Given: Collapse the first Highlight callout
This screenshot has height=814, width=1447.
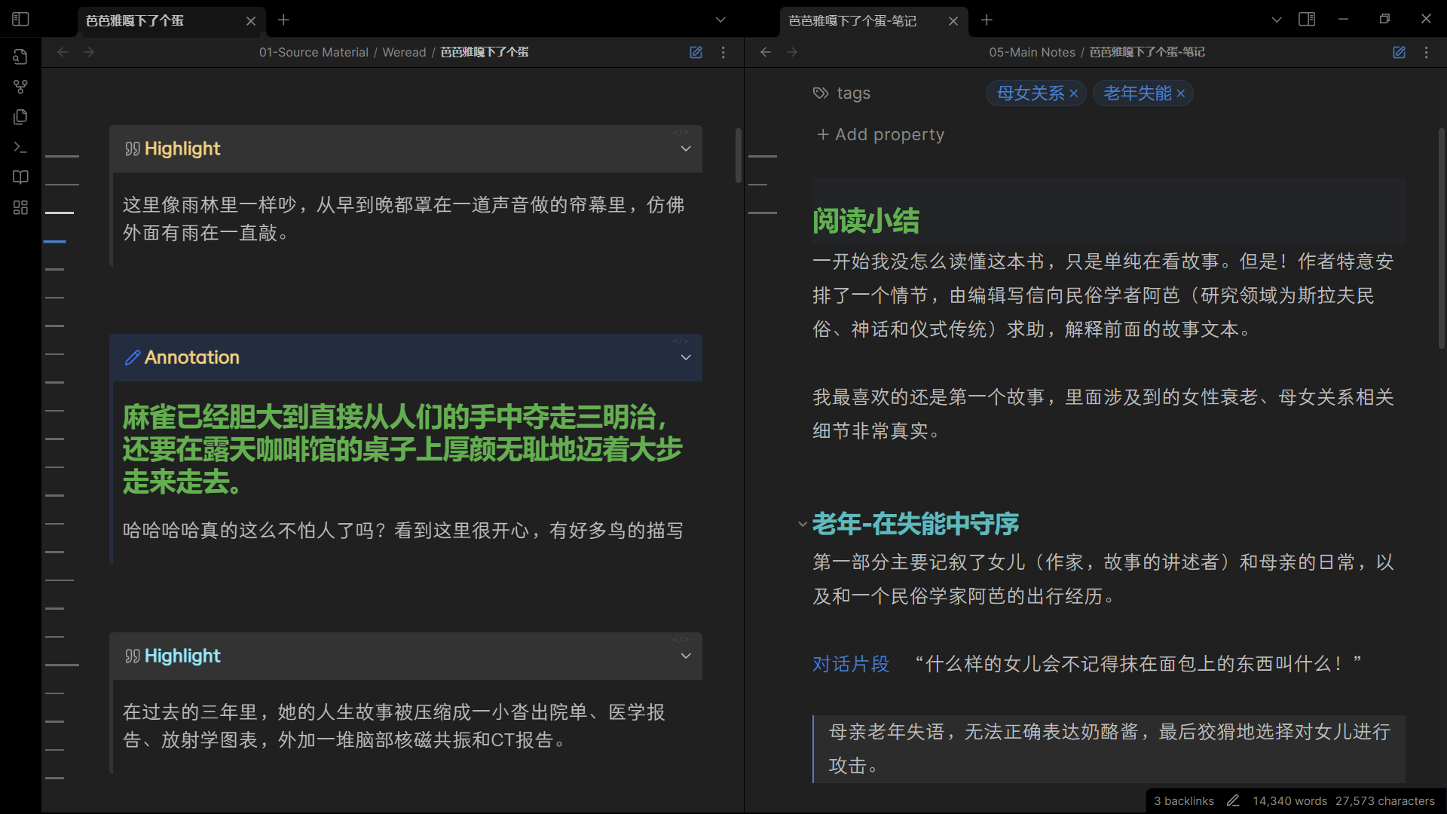Looking at the screenshot, I should pos(686,149).
